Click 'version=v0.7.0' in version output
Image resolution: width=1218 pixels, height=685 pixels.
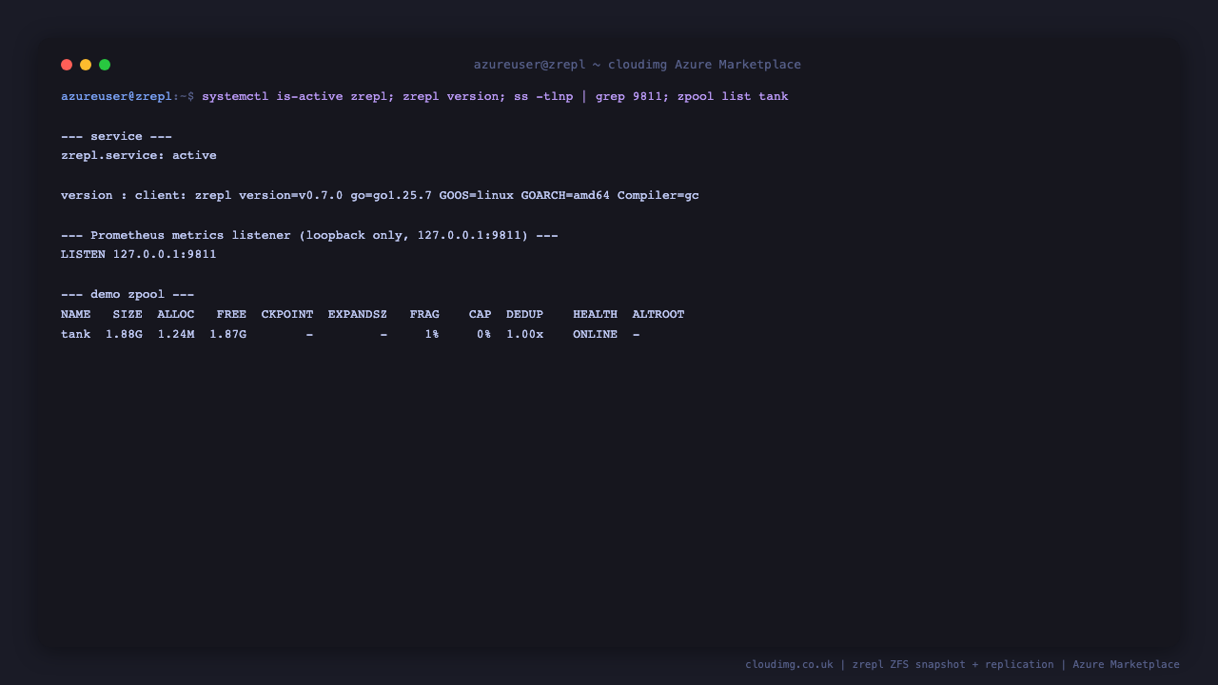click(x=291, y=195)
